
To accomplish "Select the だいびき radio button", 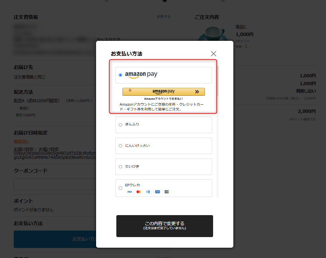I will click(120, 167).
